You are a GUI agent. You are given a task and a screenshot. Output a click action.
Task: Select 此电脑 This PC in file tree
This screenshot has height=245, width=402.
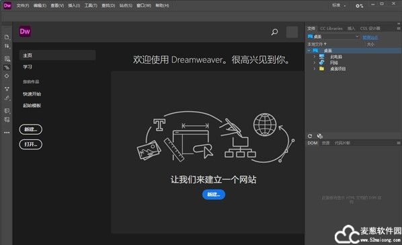point(336,57)
